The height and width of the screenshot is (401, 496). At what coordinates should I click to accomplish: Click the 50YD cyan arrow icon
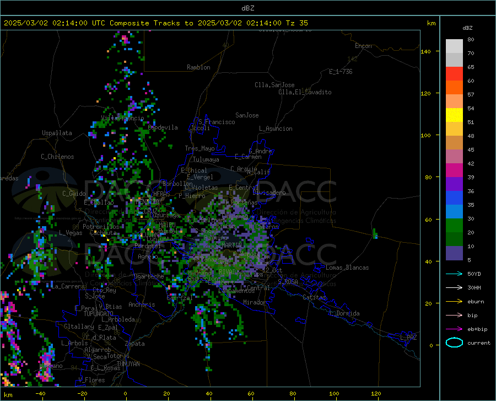click(x=454, y=274)
